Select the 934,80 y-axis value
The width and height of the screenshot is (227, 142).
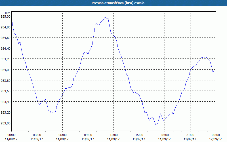[5, 27]
